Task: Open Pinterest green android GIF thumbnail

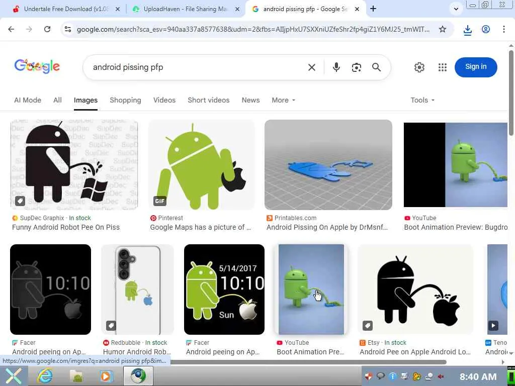Action: coord(202,165)
